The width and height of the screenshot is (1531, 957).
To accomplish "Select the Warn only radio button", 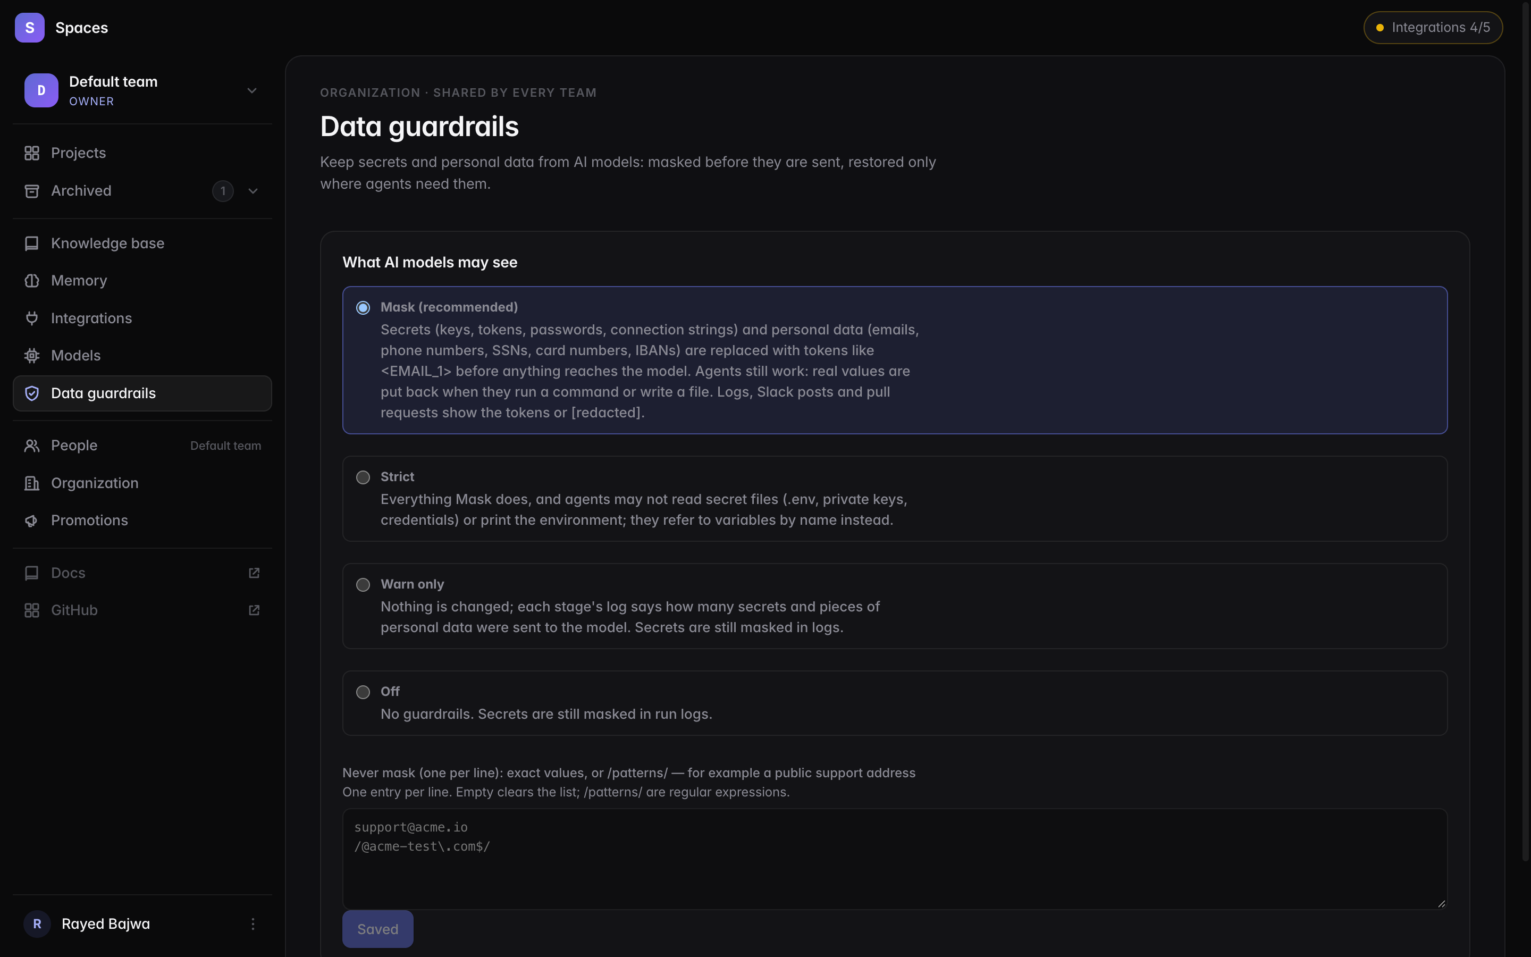I will coord(363,585).
